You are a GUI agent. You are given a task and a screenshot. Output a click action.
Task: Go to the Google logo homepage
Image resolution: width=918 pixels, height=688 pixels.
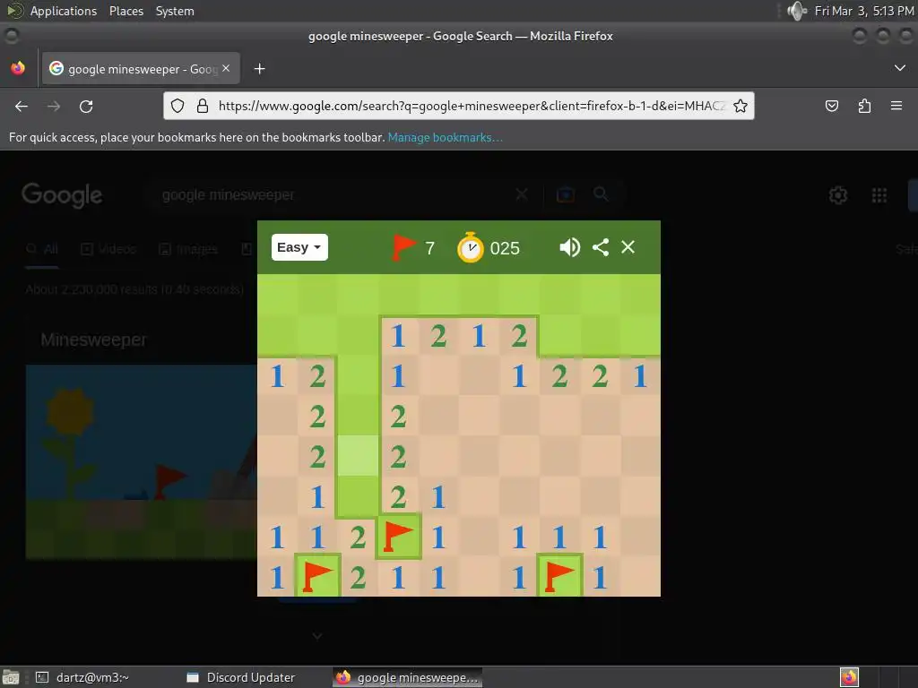point(62,194)
